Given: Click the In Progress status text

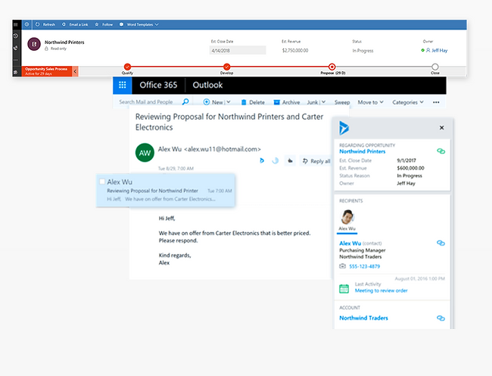Looking at the screenshot, I should coord(363,51).
